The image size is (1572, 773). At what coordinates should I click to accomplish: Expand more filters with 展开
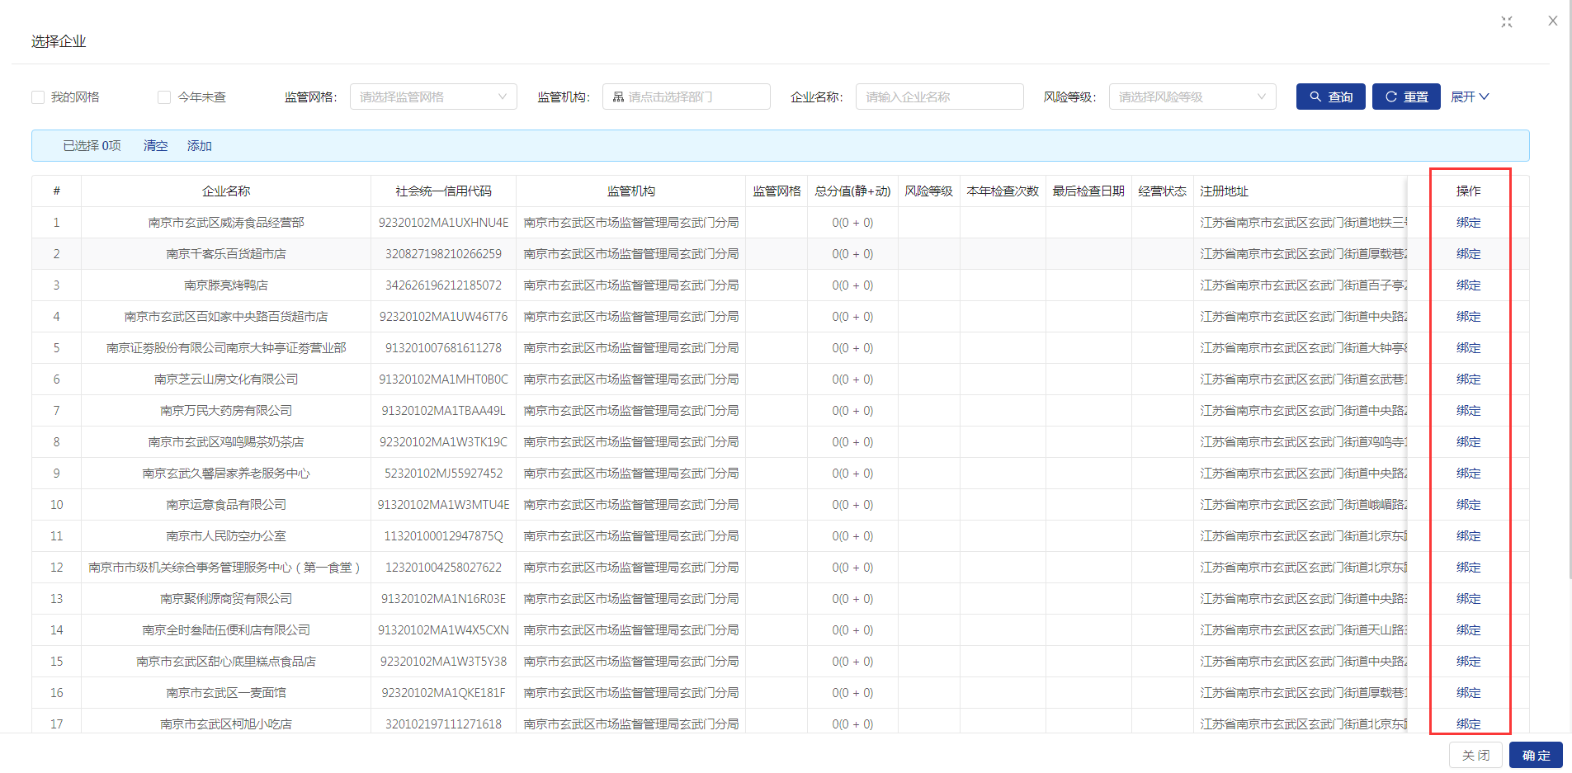[x=1469, y=97]
